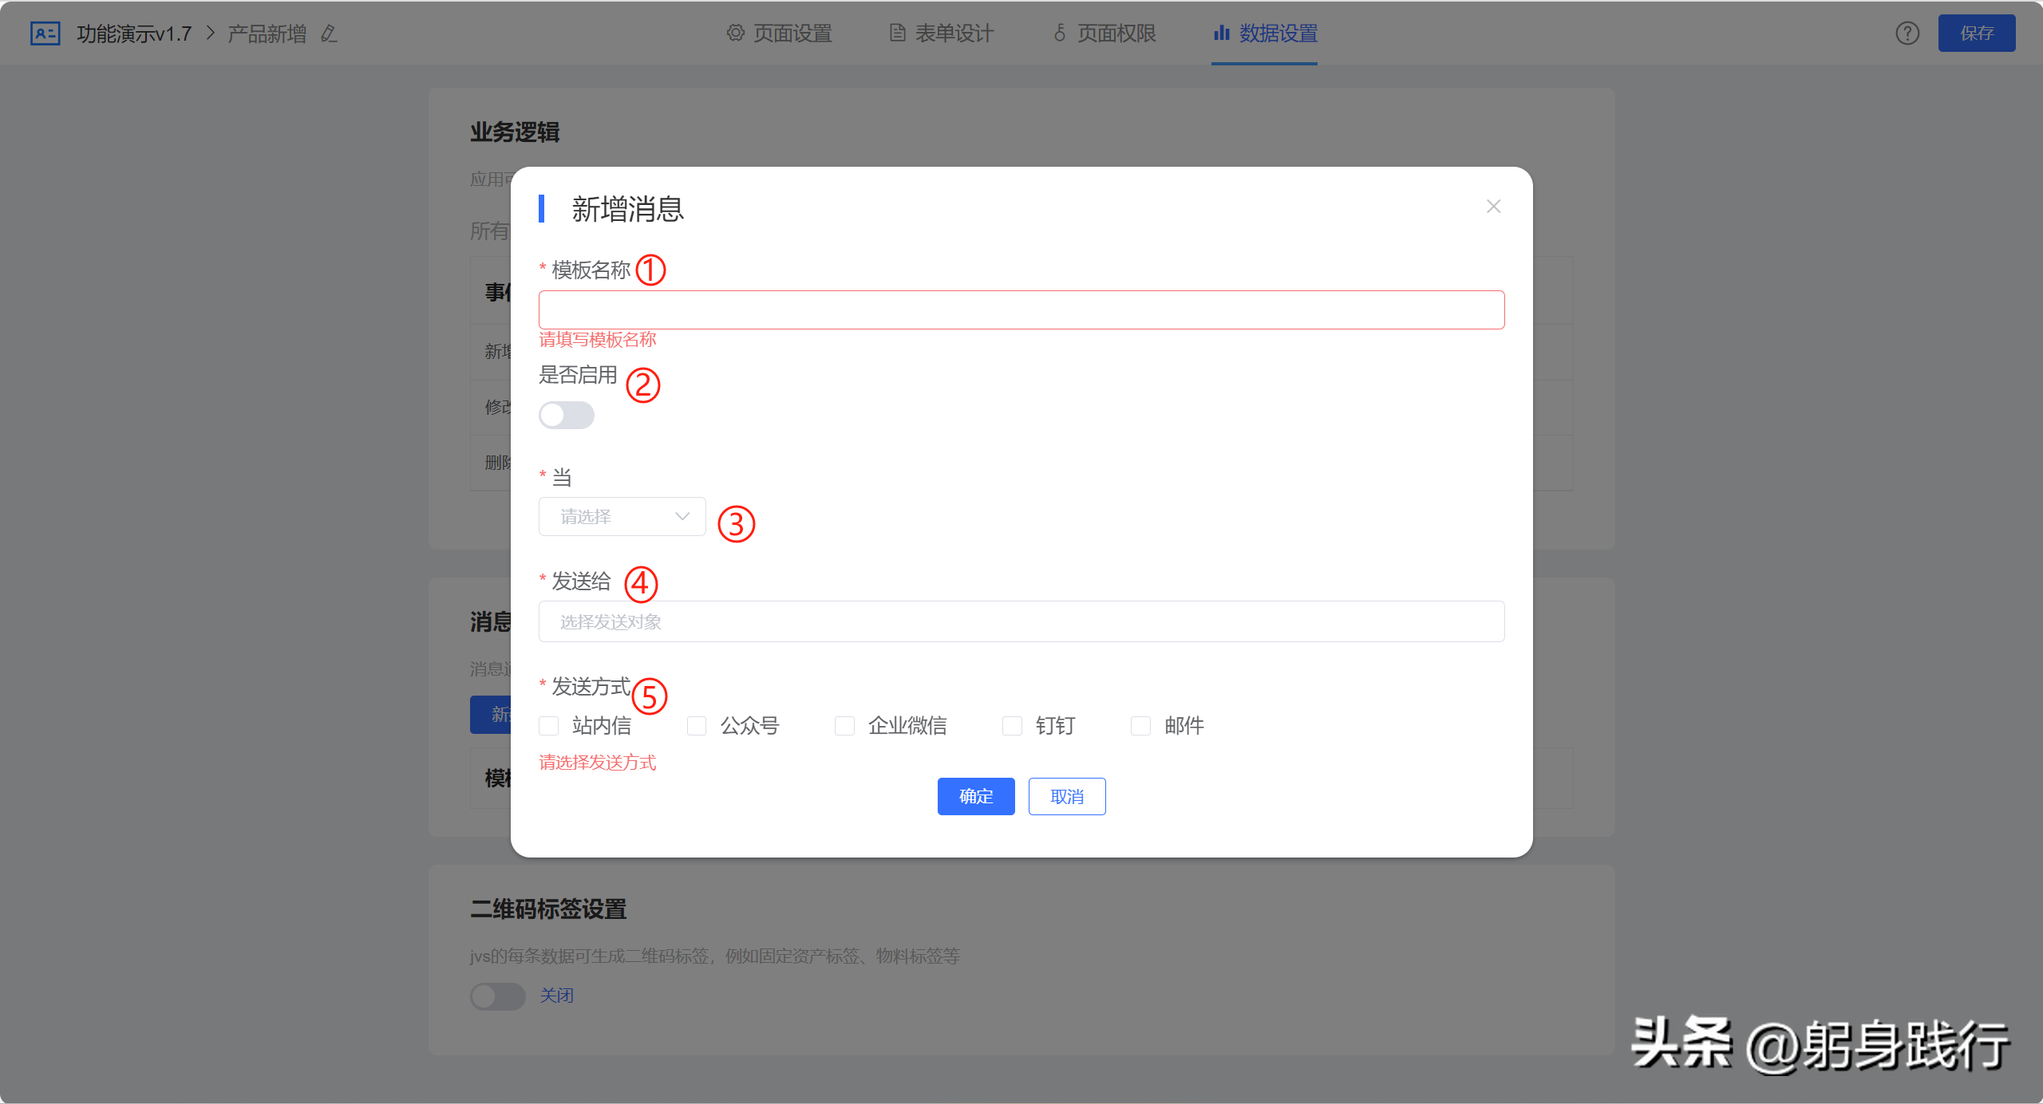The image size is (2043, 1104).
Task: Open the help question mark icon
Action: click(1907, 34)
